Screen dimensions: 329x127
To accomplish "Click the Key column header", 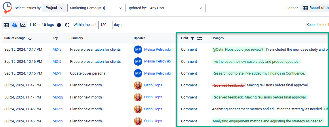I will click(x=55, y=38).
